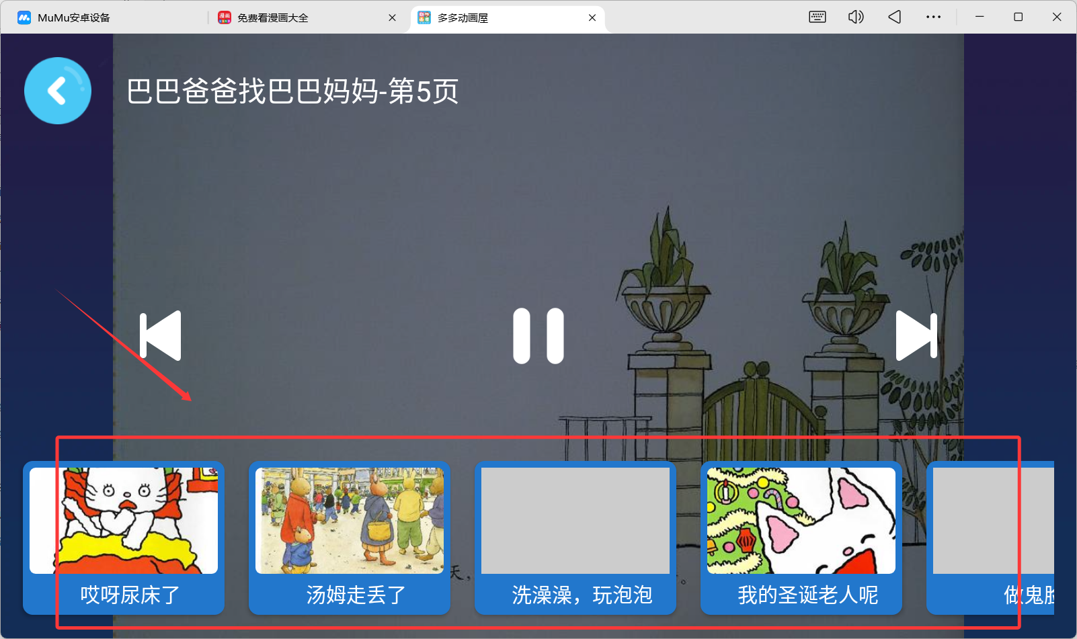Click the volume icon in the title bar
Viewport: 1077px width, 639px height.
pyautogui.click(x=856, y=17)
